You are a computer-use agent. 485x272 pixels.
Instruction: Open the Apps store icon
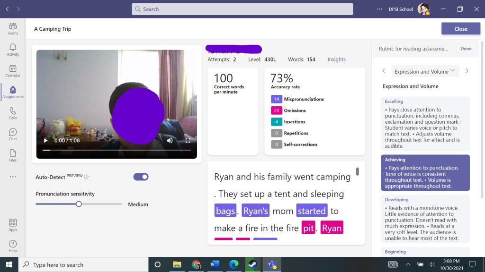(13, 225)
